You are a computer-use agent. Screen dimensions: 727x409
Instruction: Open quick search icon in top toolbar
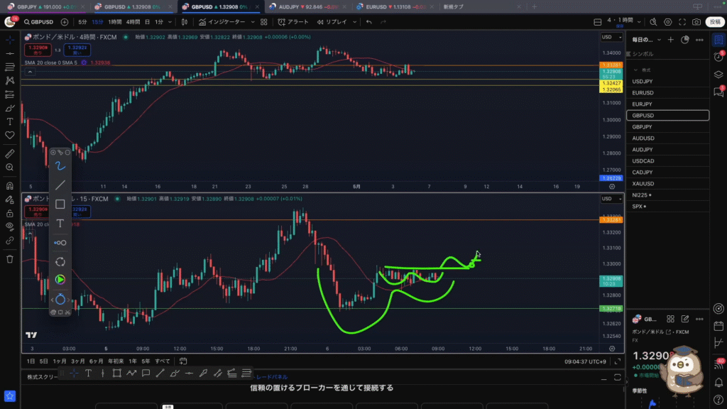(653, 22)
